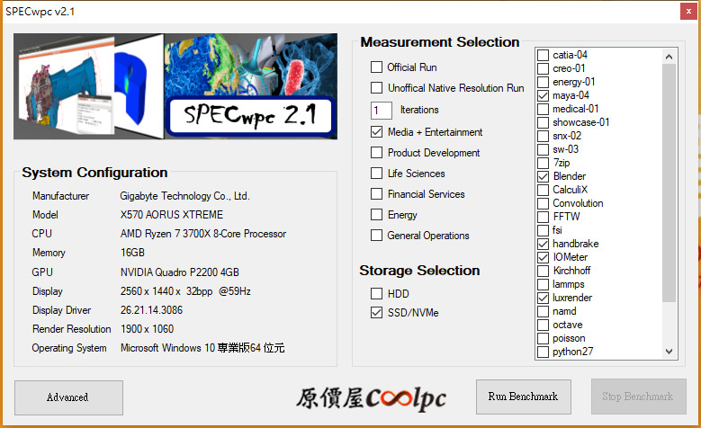Check fsi workload
The image size is (701, 428).
pyautogui.click(x=543, y=230)
